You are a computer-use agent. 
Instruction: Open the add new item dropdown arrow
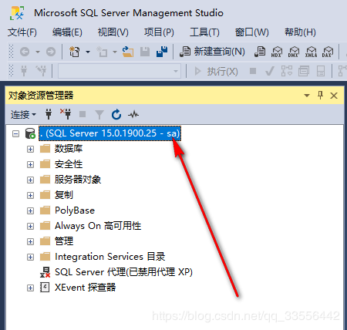(115, 52)
